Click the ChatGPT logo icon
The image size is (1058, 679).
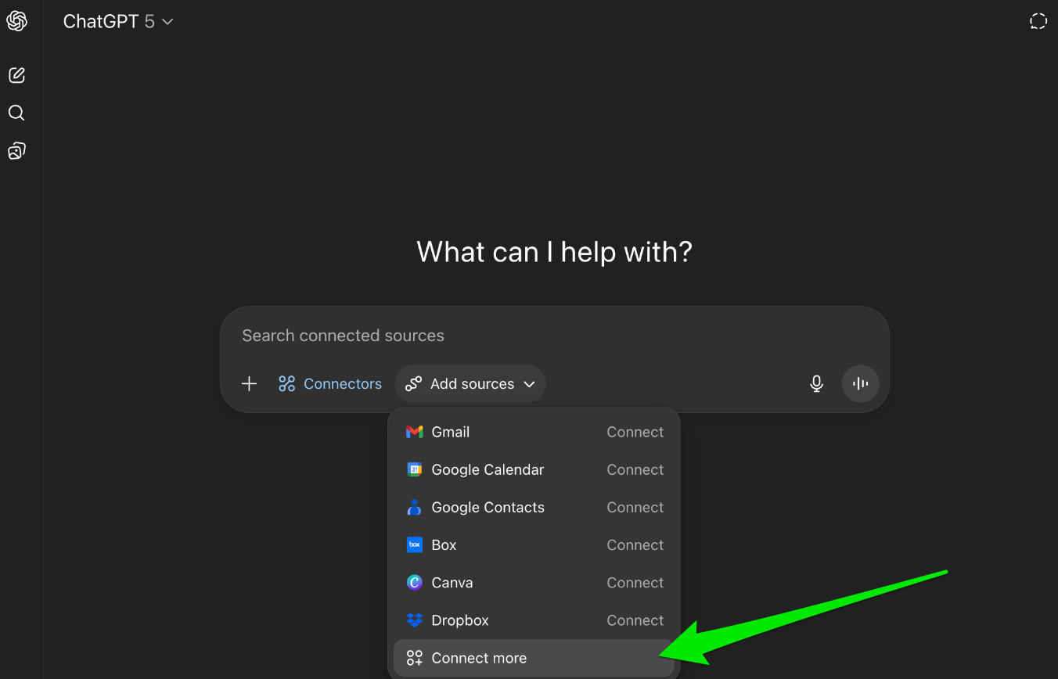coord(17,21)
